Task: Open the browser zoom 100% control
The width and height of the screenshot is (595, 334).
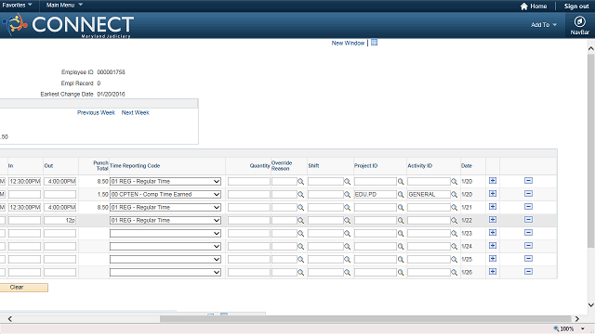Action: click(569, 328)
